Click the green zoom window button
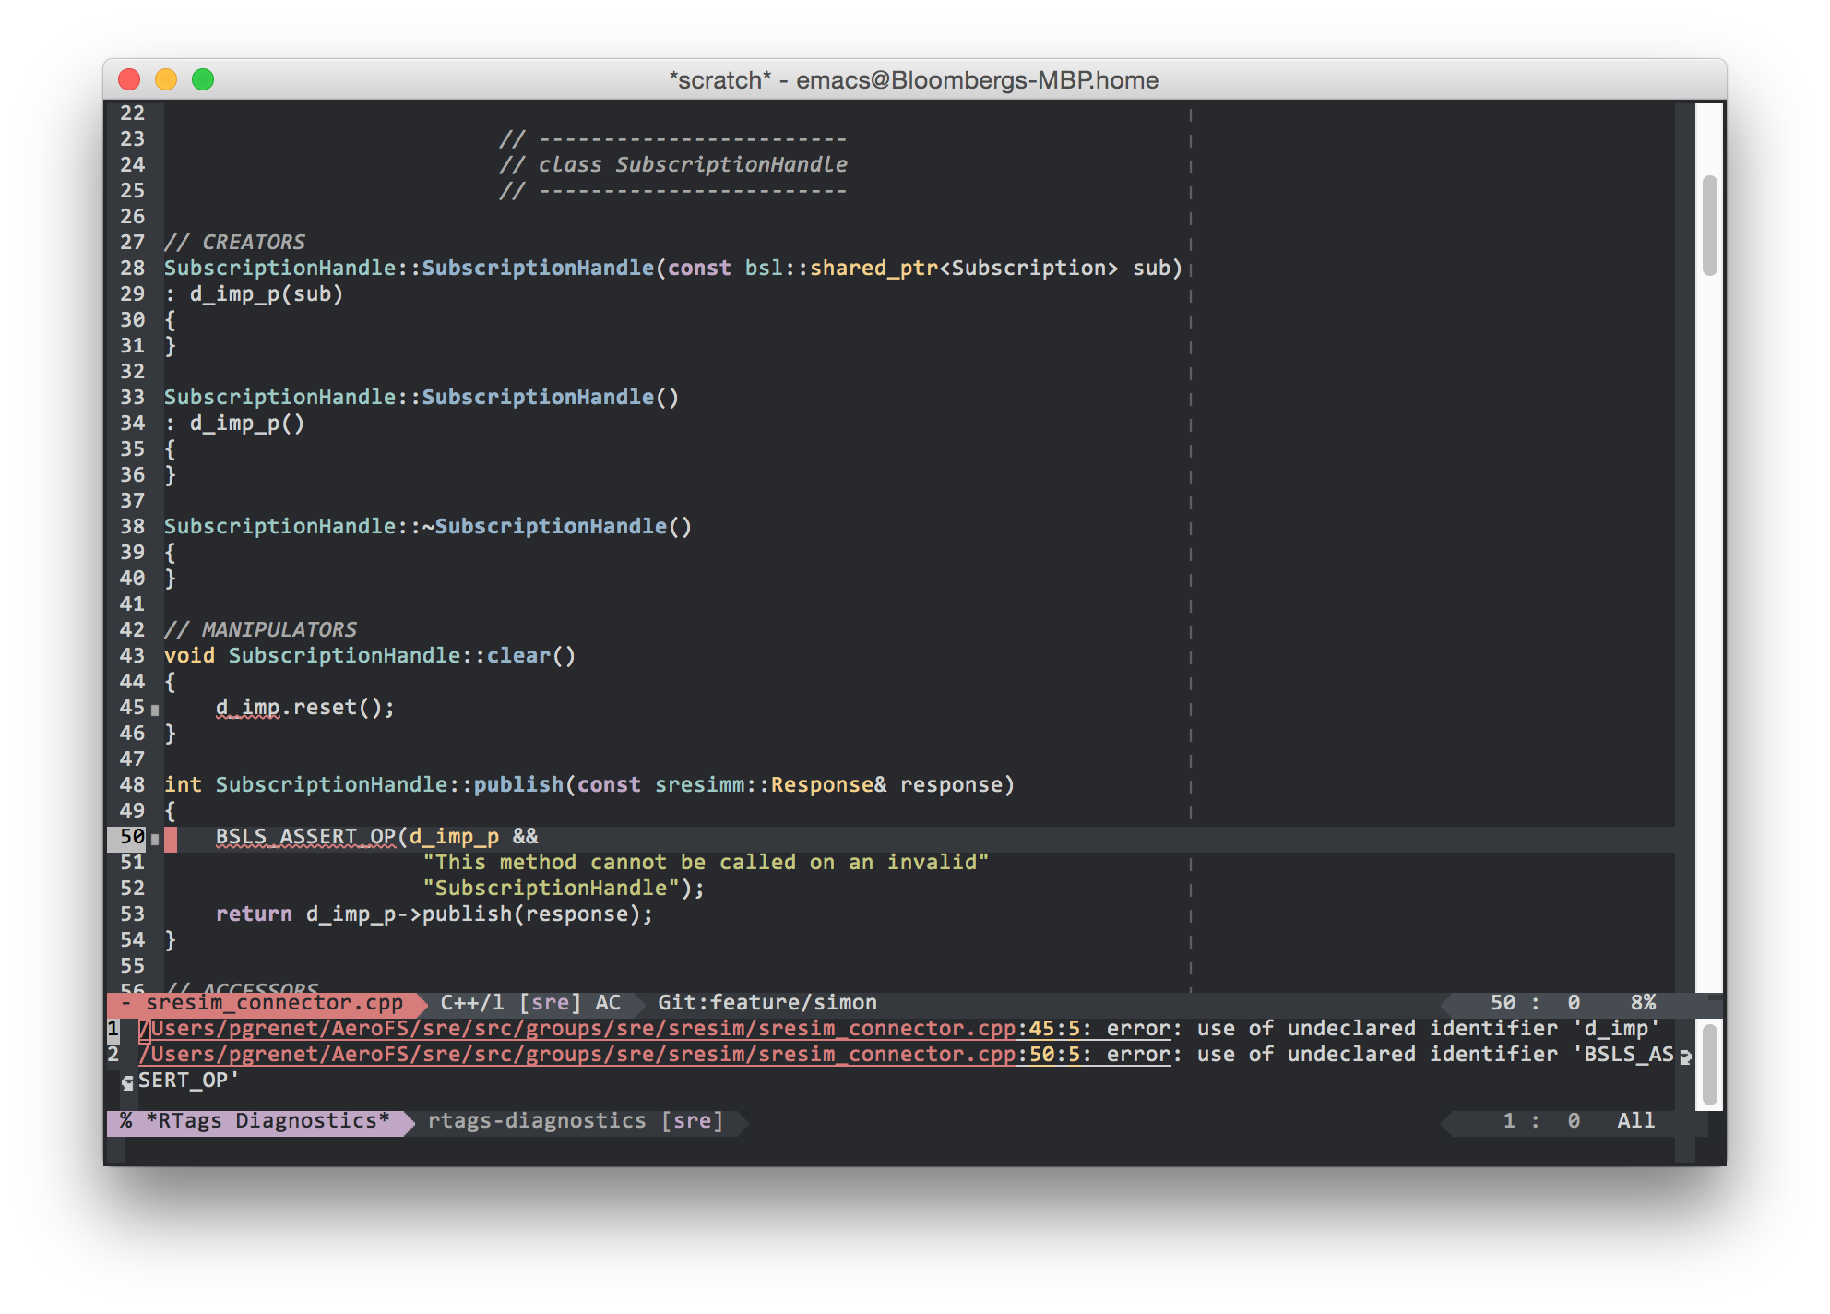 click(203, 80)
